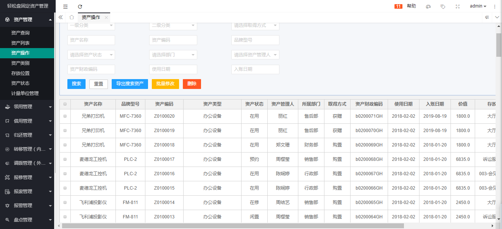Open the vertical three-dot more menu

494,6
